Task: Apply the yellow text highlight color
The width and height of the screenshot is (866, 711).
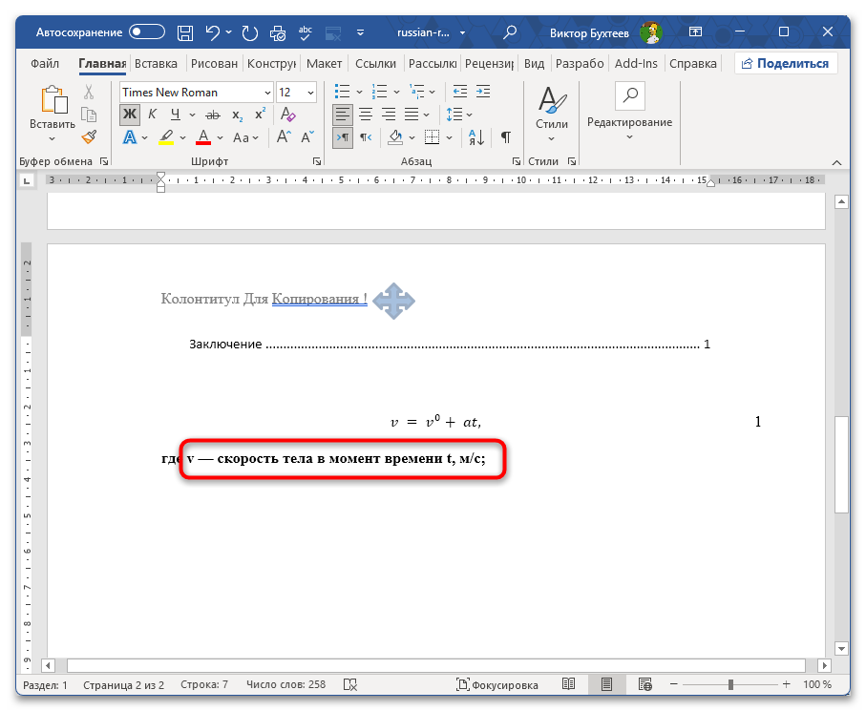Action: [166, 136]
